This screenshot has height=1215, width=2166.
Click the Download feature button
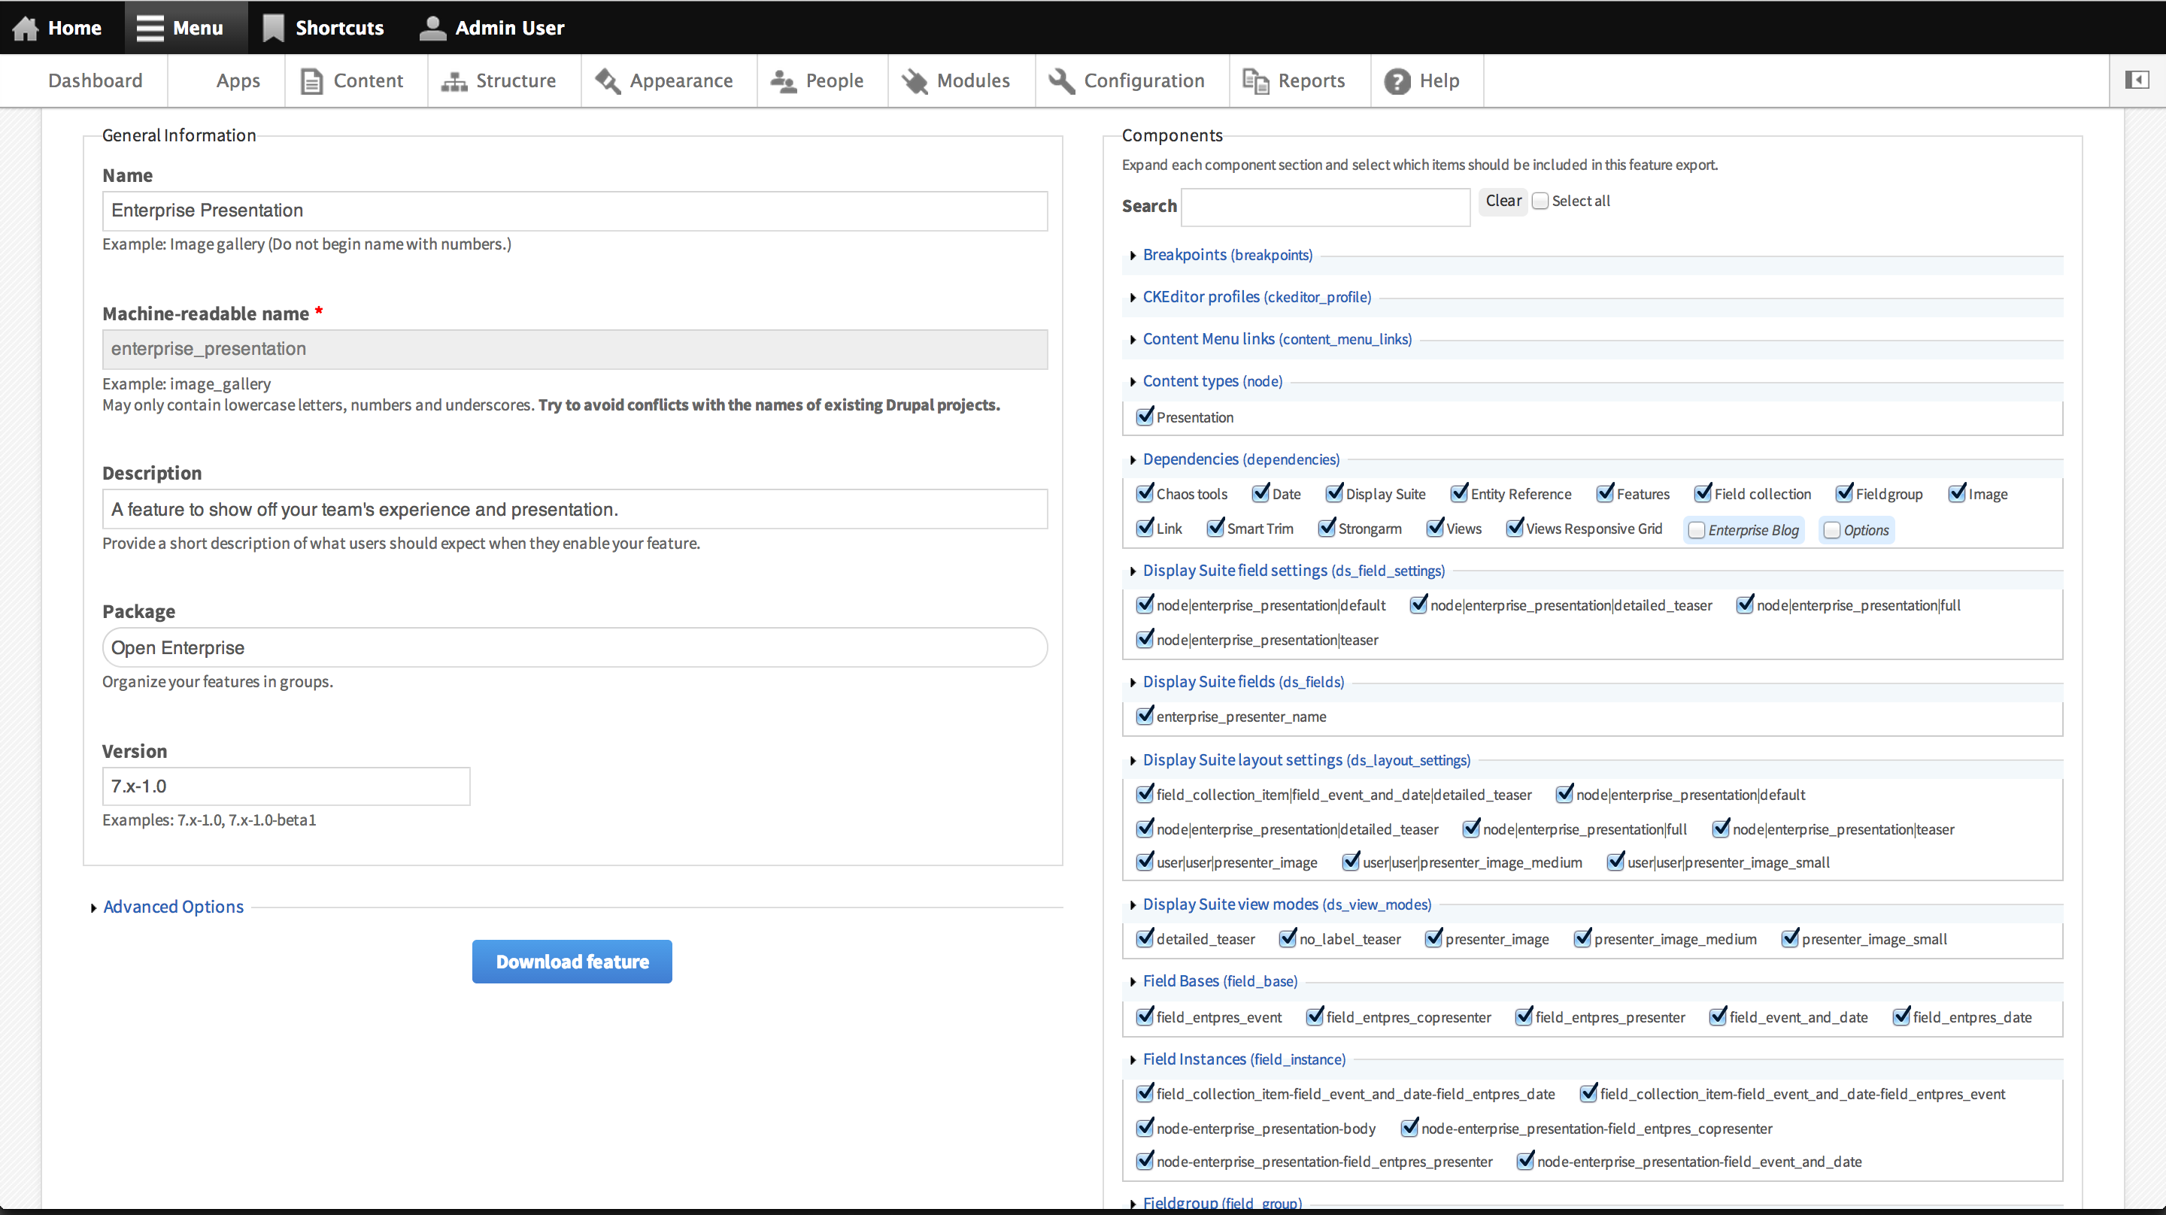(x=572, y=961)
